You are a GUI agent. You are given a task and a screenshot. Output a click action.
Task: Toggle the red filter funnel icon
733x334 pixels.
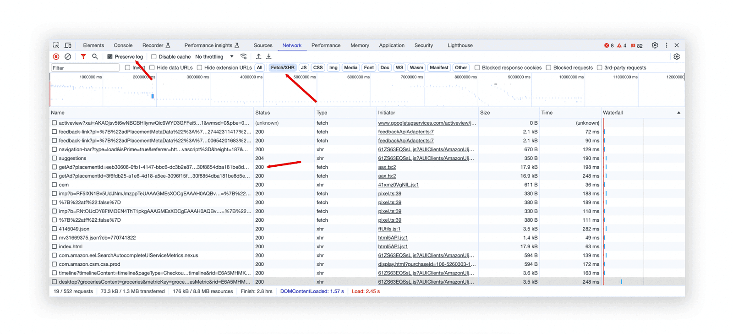83,57
